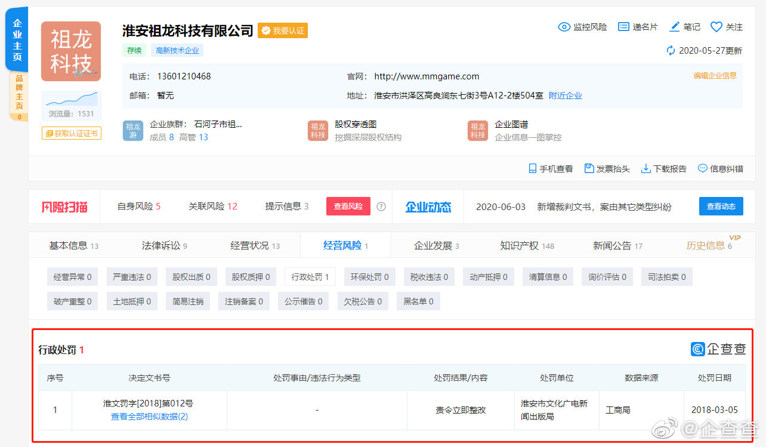Open the http://www.mmgame.com website link
This screenshot has width=766, height=447.
tap(427, 76)
